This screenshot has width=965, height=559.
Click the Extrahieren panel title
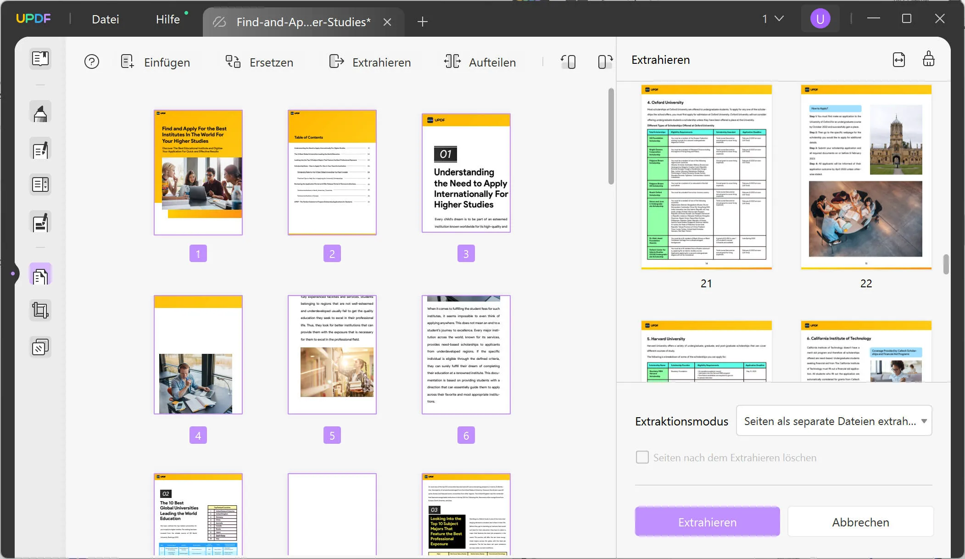660,60
